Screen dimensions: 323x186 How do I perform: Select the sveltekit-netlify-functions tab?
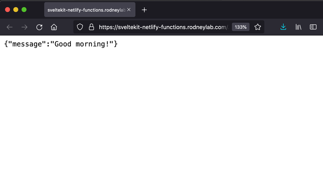[x=87, y=10]
